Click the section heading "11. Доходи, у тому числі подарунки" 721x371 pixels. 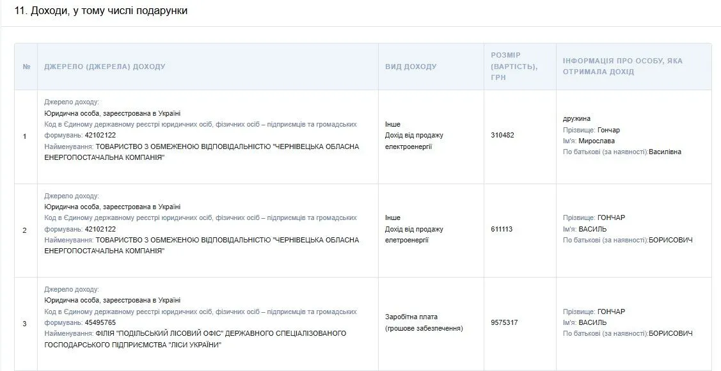(x=101, y=12)
